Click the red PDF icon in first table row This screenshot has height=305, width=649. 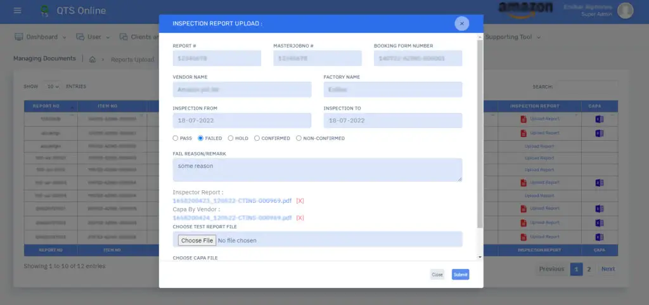(x=524, y=119)
